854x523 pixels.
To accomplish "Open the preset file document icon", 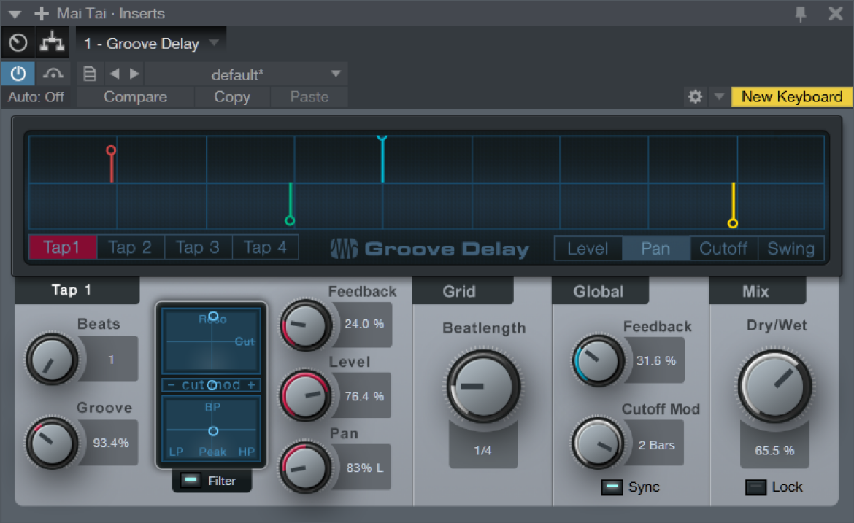I will click(90, 74).
